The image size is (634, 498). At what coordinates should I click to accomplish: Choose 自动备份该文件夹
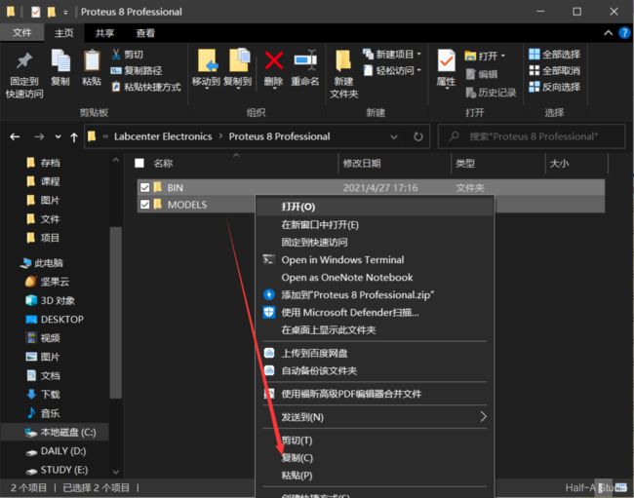(x=374, y=370)
